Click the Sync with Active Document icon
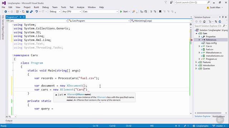The image size is (229, 128). pos(216,22)
